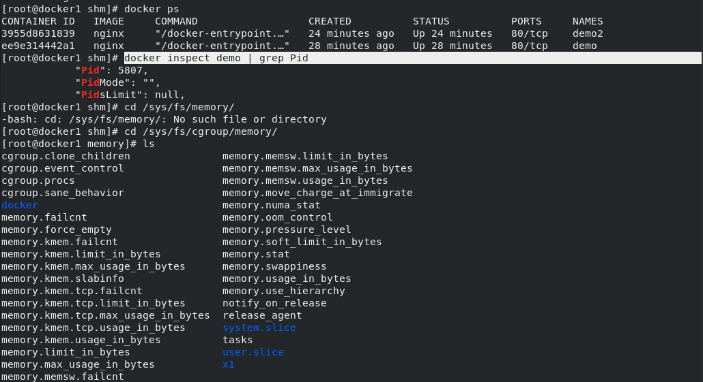
Task: Click cgroup.procs in the listing
Action: pyautogui.click(x=38, y=180)
